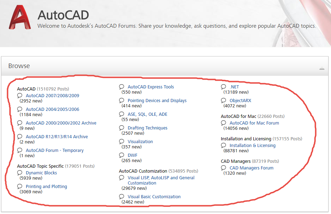Click speech bubble beside AutoCAD Forum - Temporary

pos(20,151)
